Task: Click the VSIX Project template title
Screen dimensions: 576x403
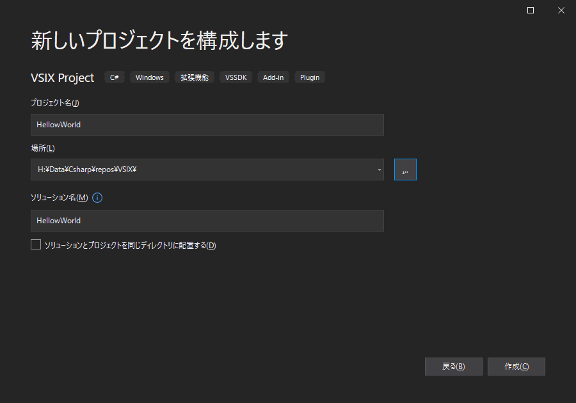Action: 63,78
